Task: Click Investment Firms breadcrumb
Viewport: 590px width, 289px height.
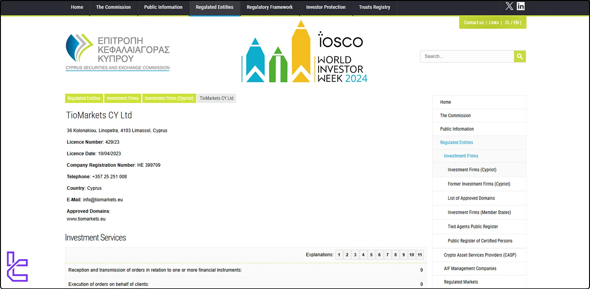Action: point(123,98)
